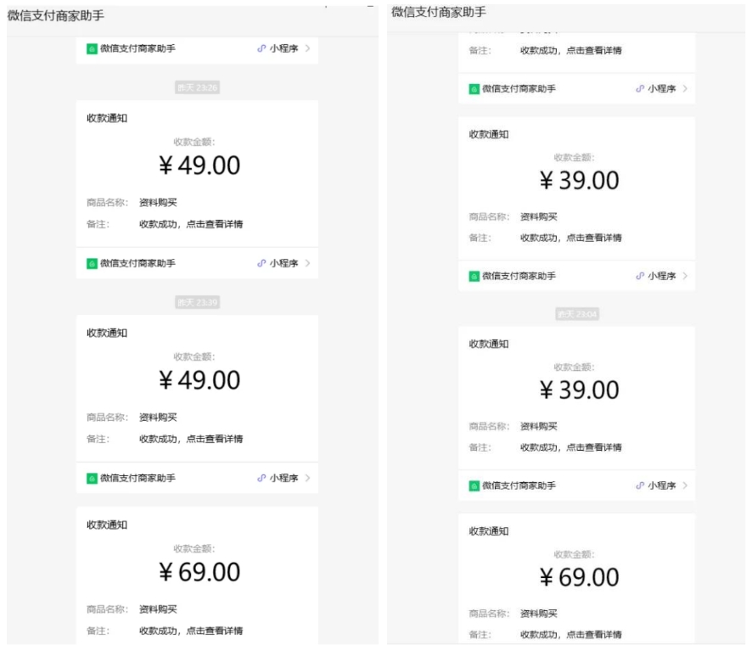Click green merchant icon in 23:39 ¥49.00 card
This screenshot has height=651, width=752.
tap(92, 479)
